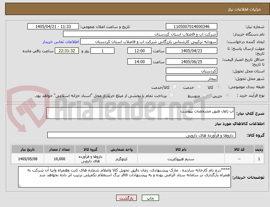Click the goods group cell in row 1
The image size is (270, 207).
(90, 159)
